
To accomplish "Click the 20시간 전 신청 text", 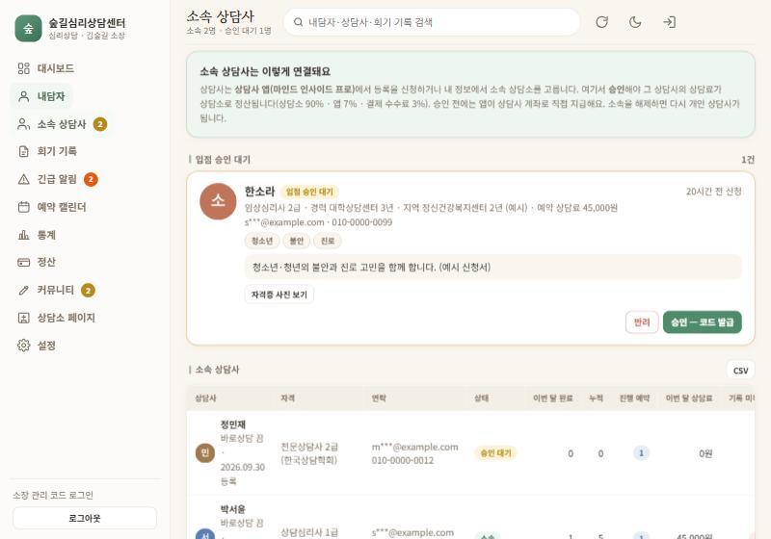I will pos(713,192).
